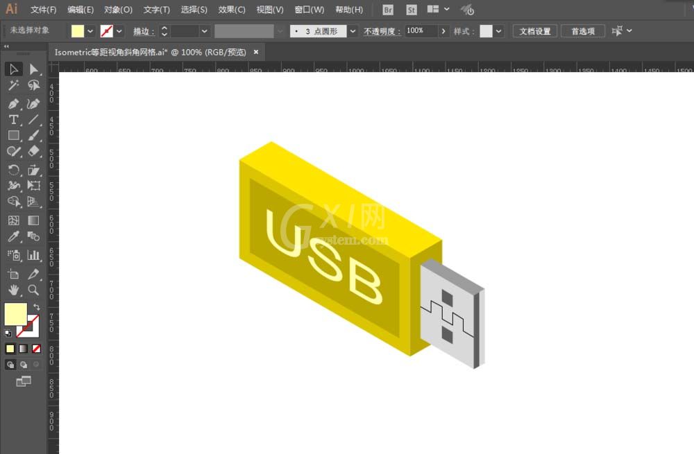The height and width of the screenshot is (454, 694).
Task: Select the Zoom tool
Action: click(33, 290)
